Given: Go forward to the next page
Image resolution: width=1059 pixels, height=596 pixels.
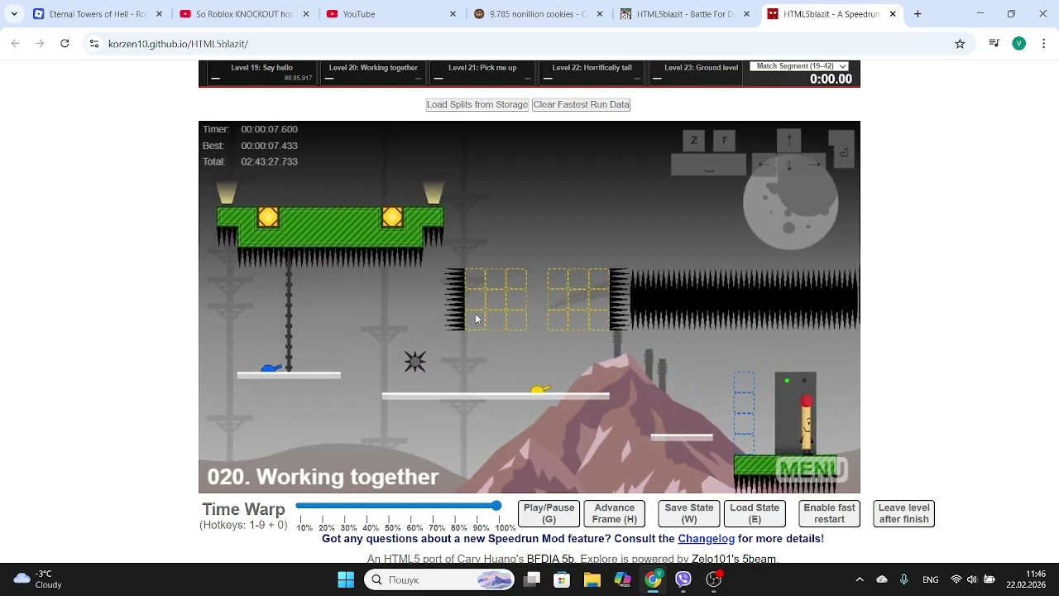Looking at the screenshot, I should 40,44.
